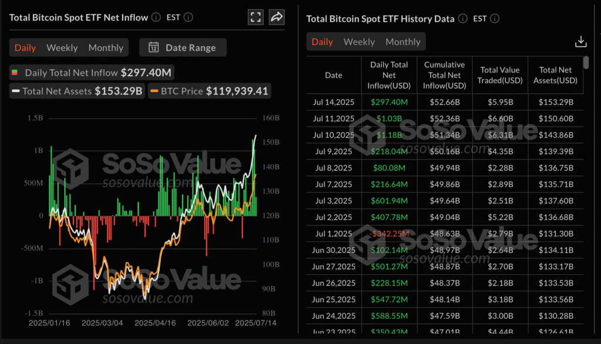Image resolution: width=601 pixels, height=344 pixels.
Task: Select Daily tab in history table
Action: pyautogui.click(x=322, y=42)
